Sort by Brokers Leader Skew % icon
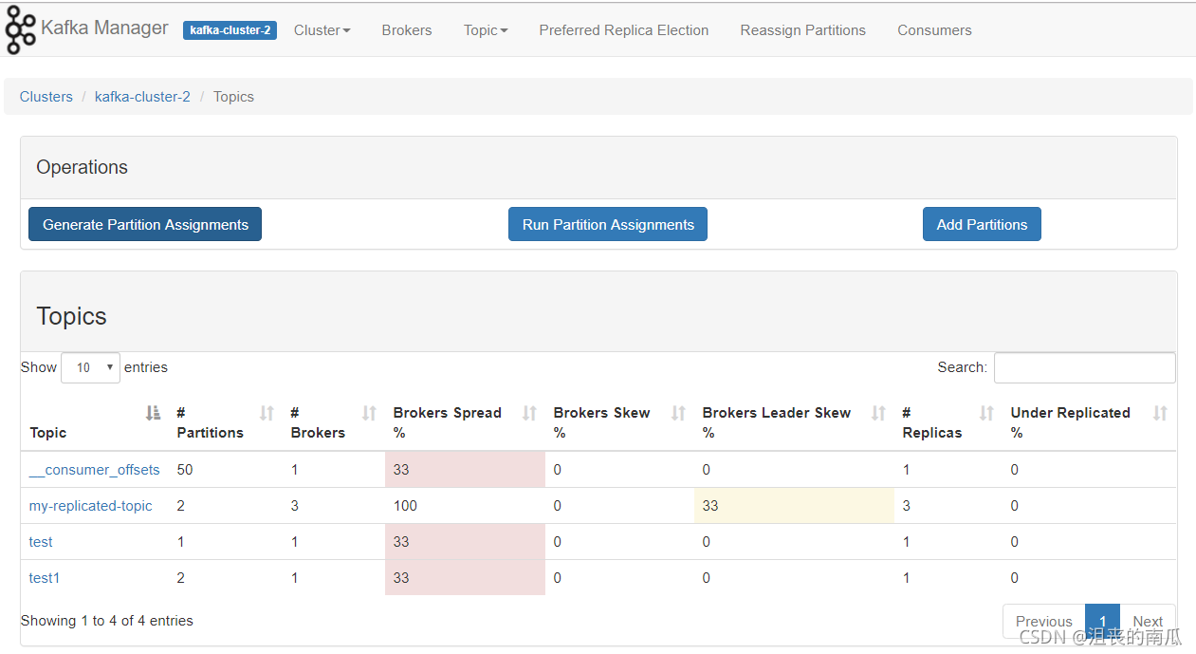This screenshot has height=654, width=1196. pos(878,413)
